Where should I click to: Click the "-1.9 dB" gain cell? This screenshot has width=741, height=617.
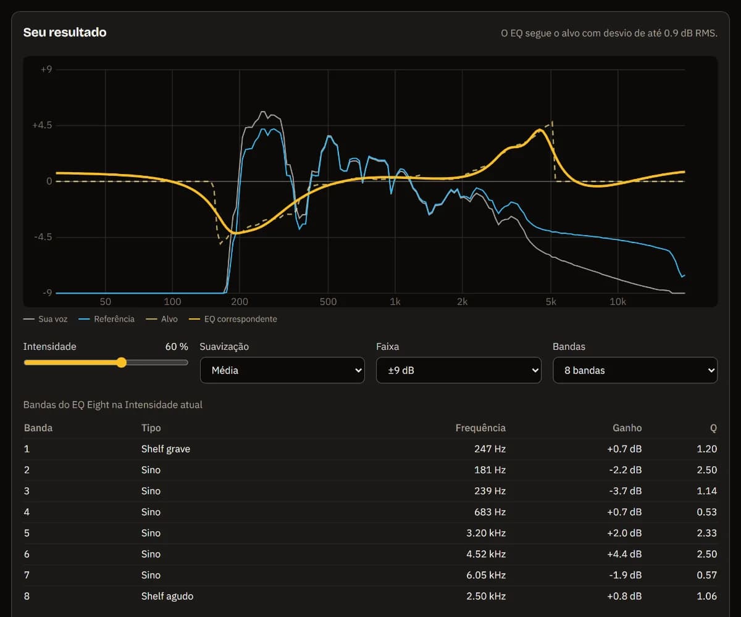[x=625, y=574]
